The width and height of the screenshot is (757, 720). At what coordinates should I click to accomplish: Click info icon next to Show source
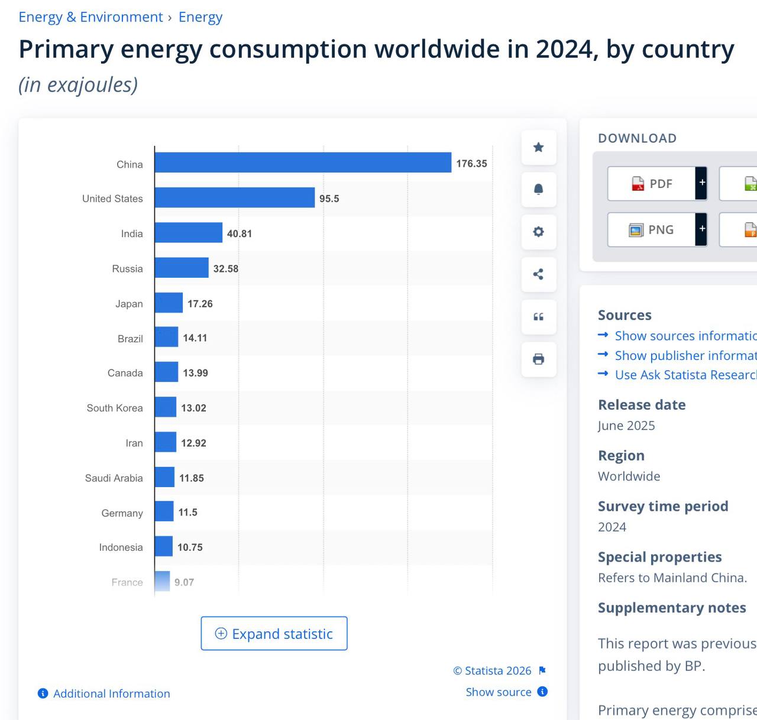tap(542, 692)
